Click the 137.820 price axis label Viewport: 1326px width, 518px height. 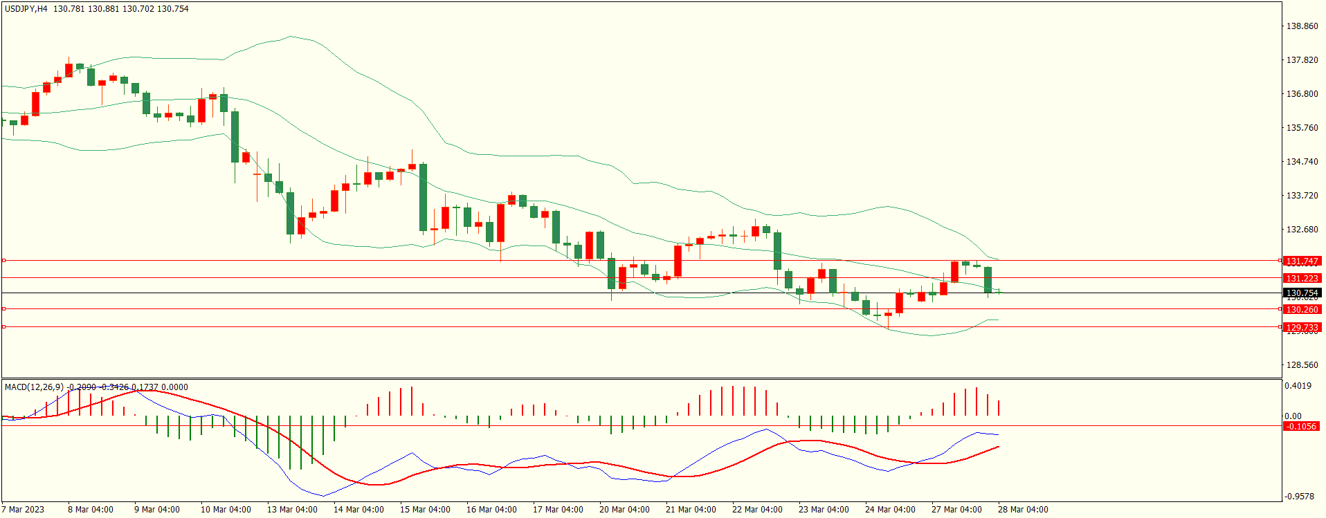[x=1302, y=60]
